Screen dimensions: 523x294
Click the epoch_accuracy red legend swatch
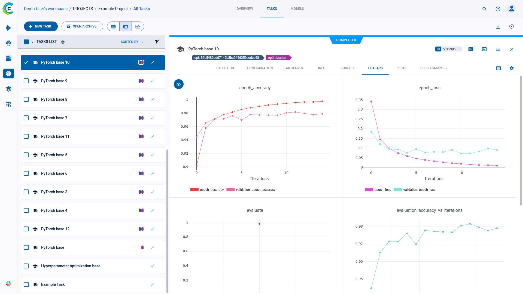click(194, 190)
